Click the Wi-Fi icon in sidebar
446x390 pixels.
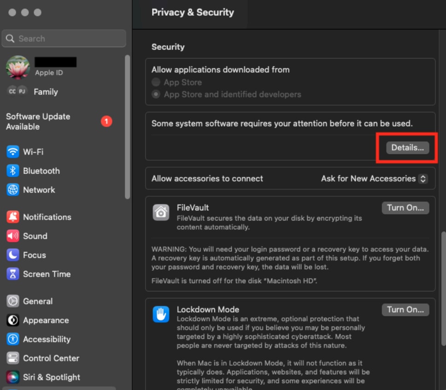(x=13, y=151)
